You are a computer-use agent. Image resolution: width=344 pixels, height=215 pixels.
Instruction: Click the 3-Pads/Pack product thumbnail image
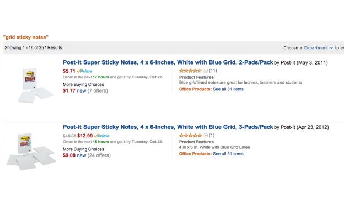pyautogui.click(x=31, y=151)
